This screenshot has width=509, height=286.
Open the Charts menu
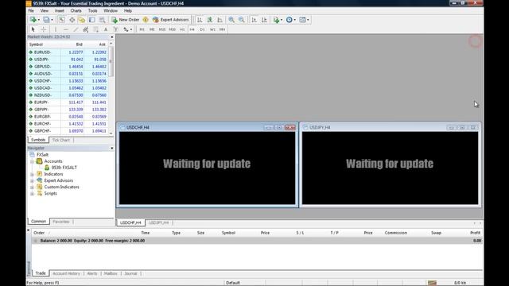[x=76, y=10]
